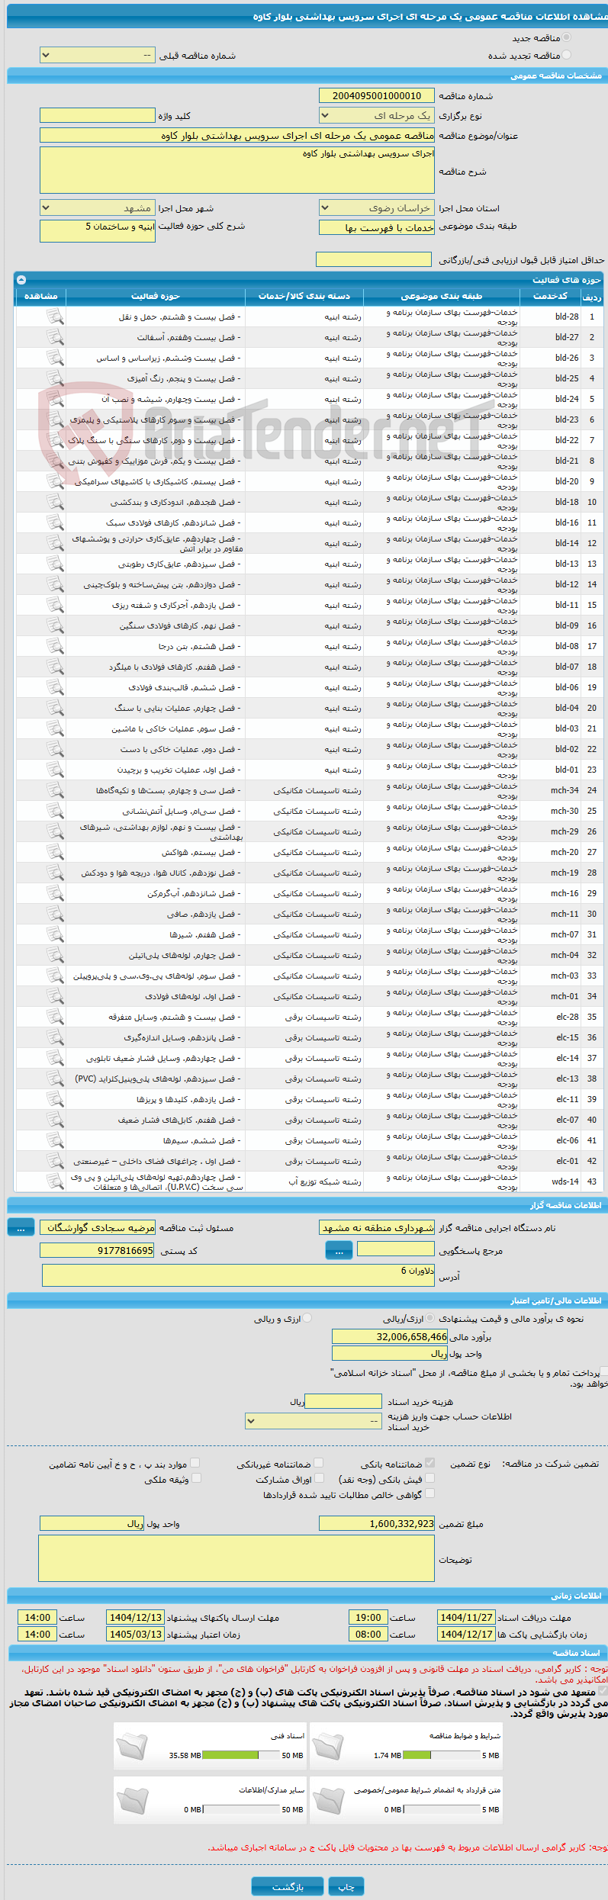Open the استان محل اجرا dropdown

(x=377, y=208)
